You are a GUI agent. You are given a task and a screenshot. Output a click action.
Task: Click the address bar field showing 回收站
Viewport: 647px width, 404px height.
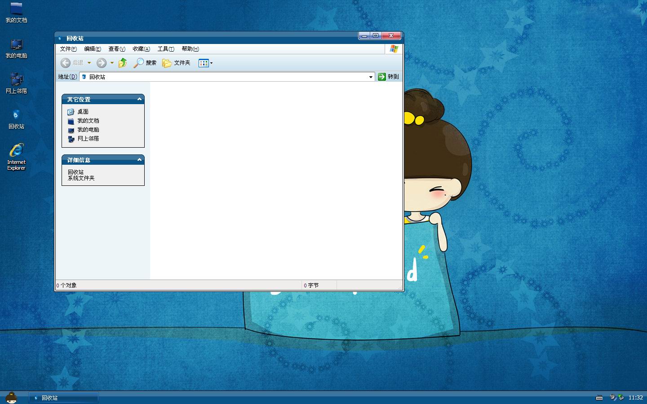click(x=227, y=77)
